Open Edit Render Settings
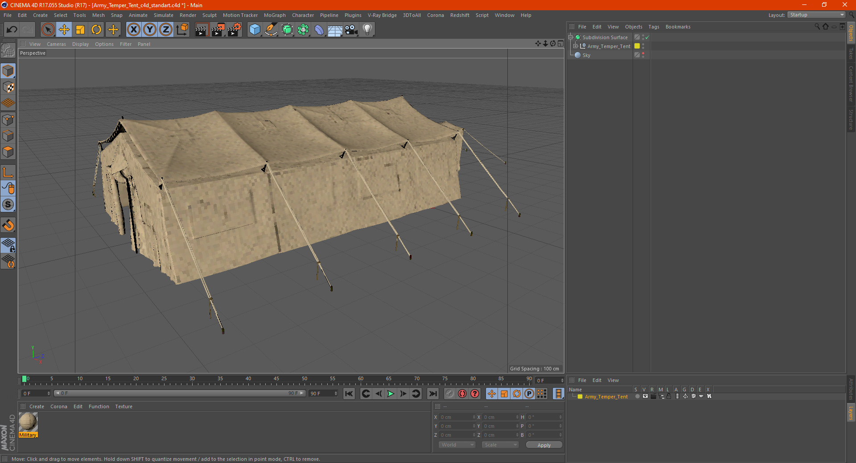 pyautogui.click(x=234, y=30)
